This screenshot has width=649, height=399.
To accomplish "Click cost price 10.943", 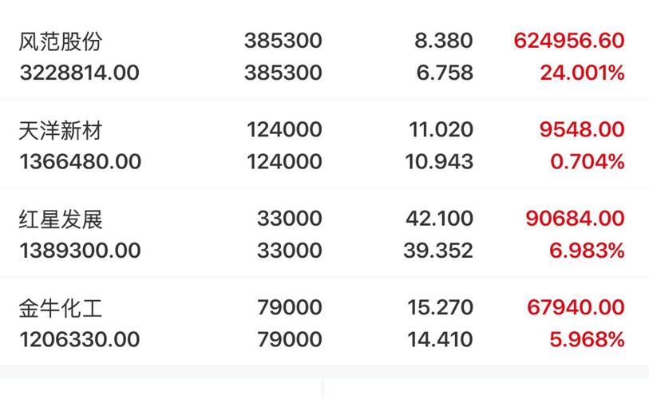I will point(439,161).
